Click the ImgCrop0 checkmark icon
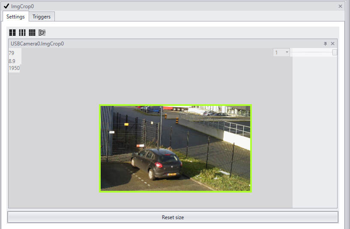Screen dimensions: 350x229 6,6
